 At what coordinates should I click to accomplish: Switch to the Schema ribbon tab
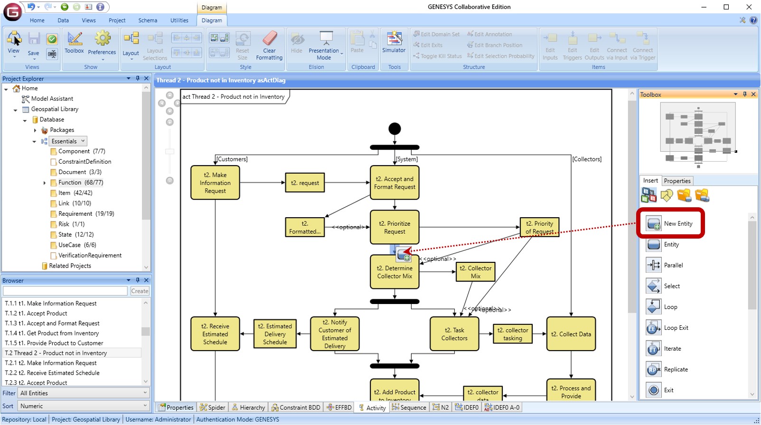pos(148,20)
